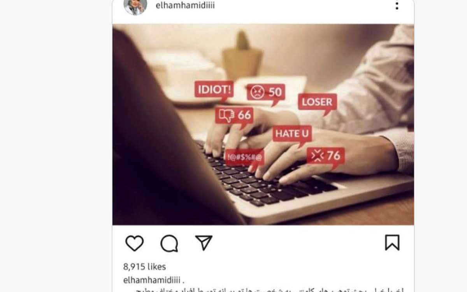The height and width of the screenshot is (292, 467).
Task: Share the post using the paper plane icon
Action: [x=204, y=243]
